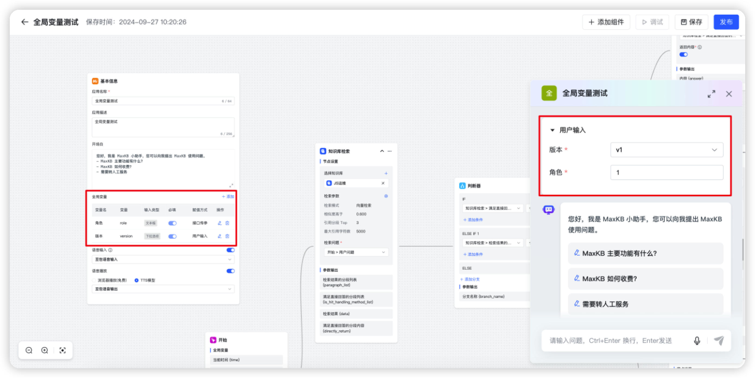
Task: Click 添加条件 under IF
Action: 473,220
